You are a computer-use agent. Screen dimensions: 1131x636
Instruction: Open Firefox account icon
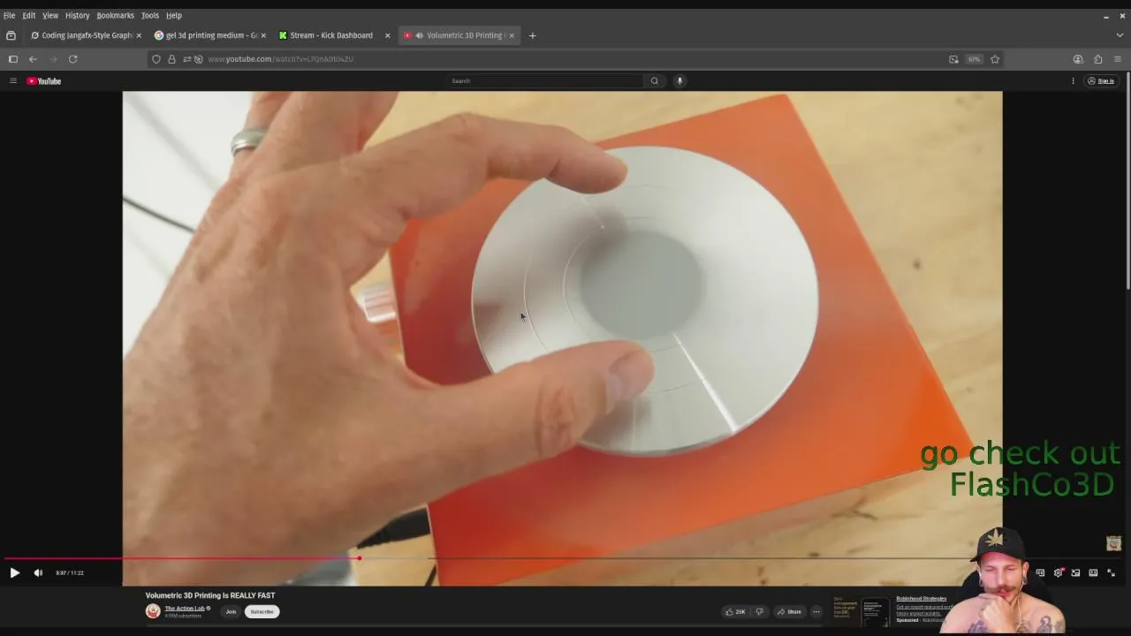[x=1078, y=59]
